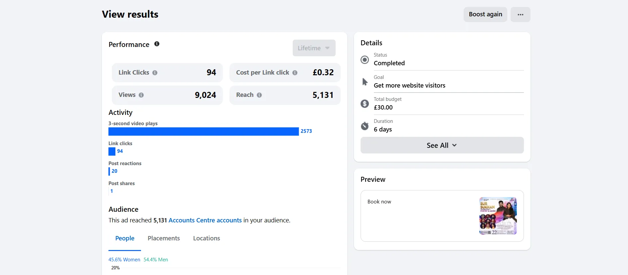Switch to the Placements tab
Screen dimensions: 628x275
coord(164,238)
